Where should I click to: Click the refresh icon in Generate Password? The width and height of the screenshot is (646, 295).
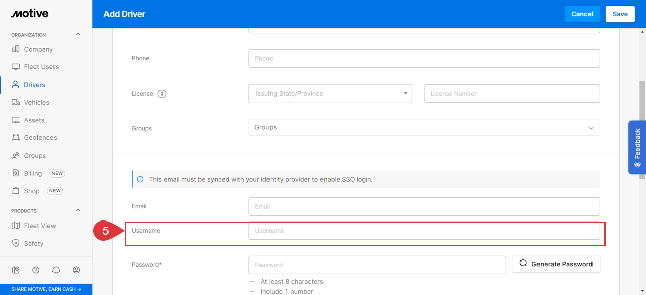coord(523,263)
